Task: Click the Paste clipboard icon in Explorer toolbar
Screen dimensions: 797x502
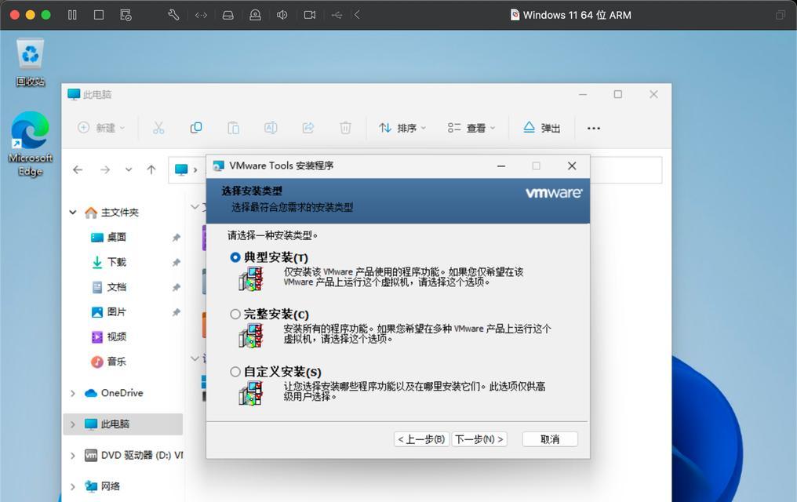Action: point(233,128)
